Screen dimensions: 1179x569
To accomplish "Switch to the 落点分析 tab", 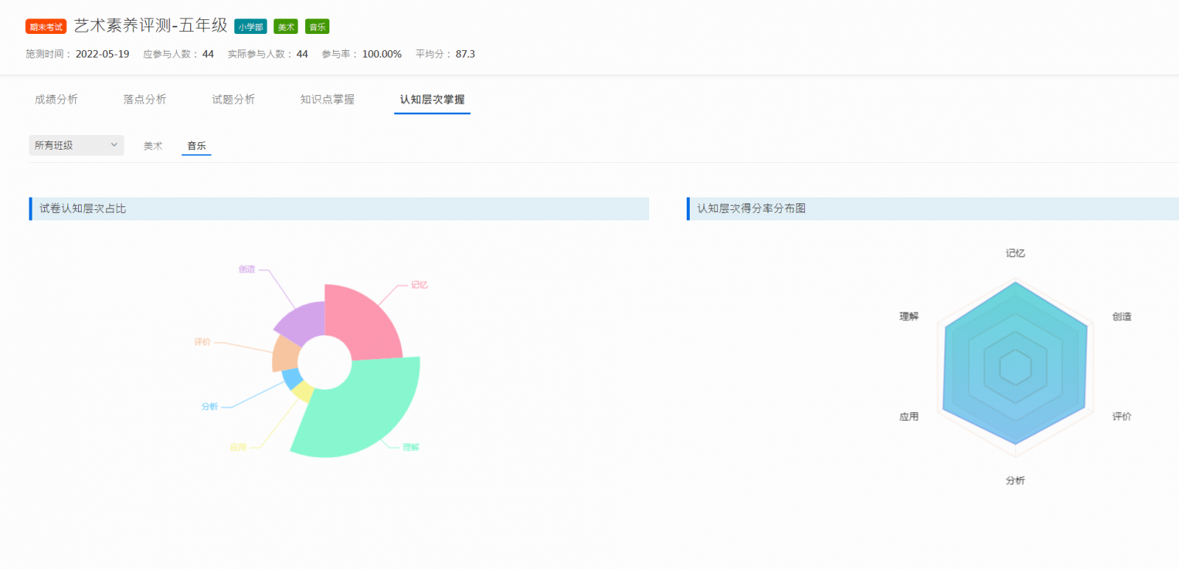I will (144, 100).
